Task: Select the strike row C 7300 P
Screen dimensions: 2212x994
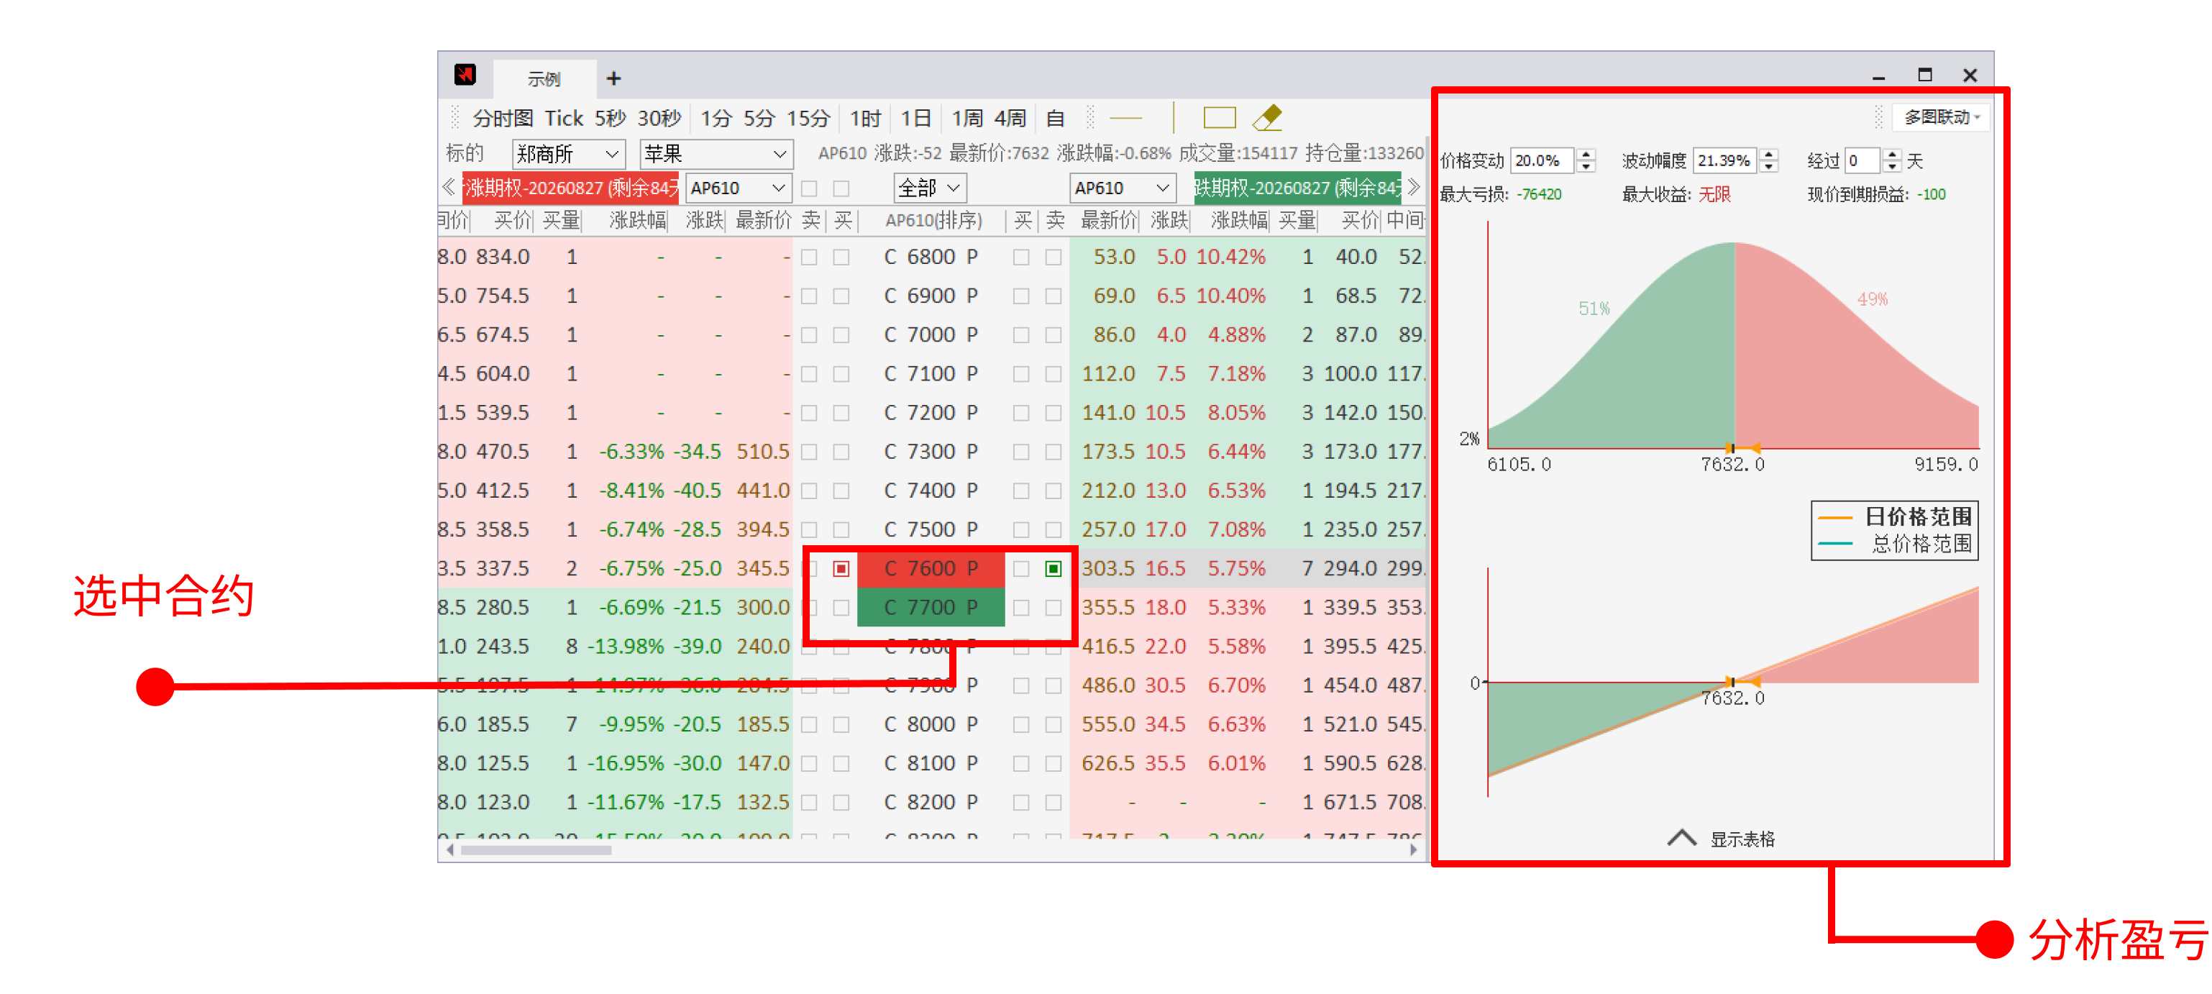Action: point(931,452)
